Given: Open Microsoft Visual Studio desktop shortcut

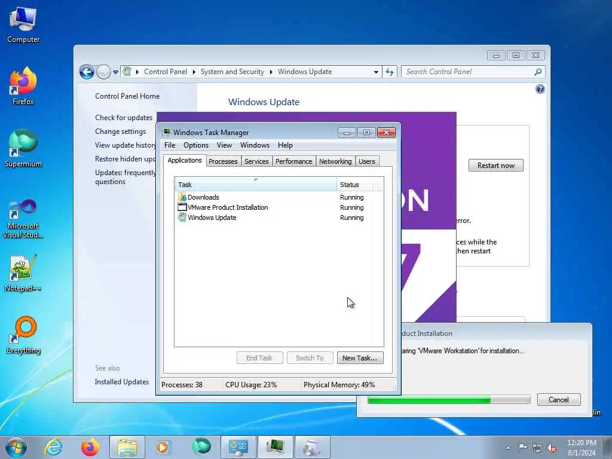Looking at the screenshot, I should [x=23, y=219].
